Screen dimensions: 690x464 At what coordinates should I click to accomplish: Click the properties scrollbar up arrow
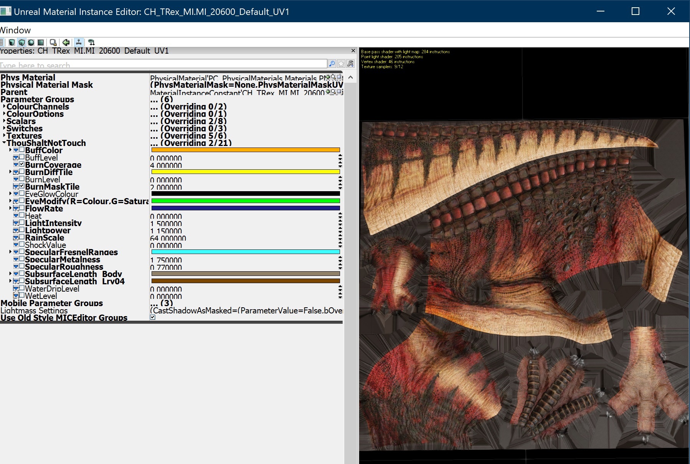click(x=350, y=77)
